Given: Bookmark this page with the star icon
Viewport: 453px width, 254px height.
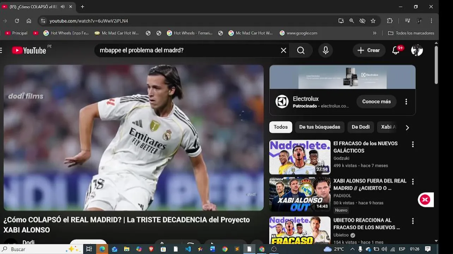Looking at the screenshot, I should click(x=373, y=21).
